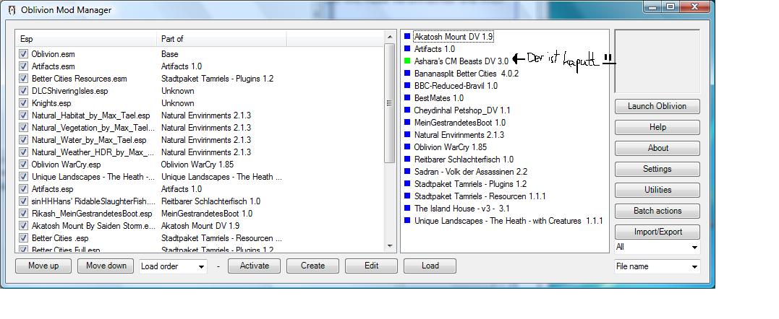This screenshot has height=319, width=779.
Task: Click blue square beside Unique Landscapes - The Heath mod
Action: (x=407, y=220)
